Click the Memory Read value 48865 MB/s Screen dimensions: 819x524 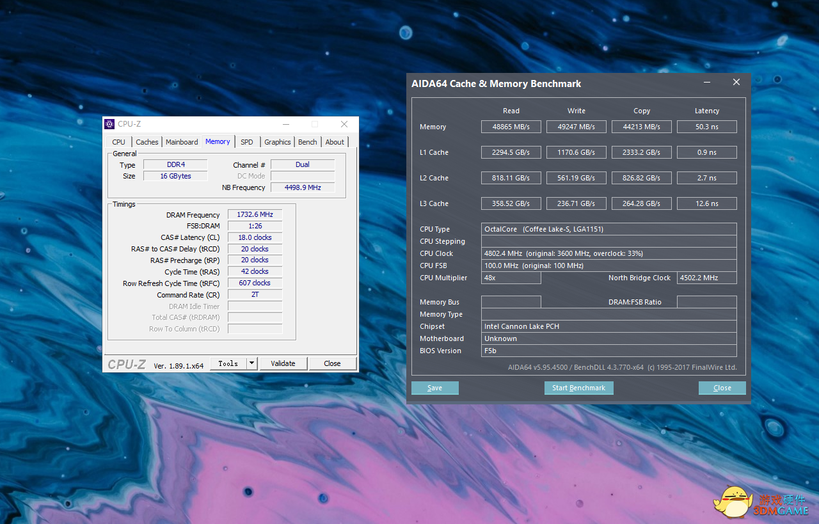(511, 127)
